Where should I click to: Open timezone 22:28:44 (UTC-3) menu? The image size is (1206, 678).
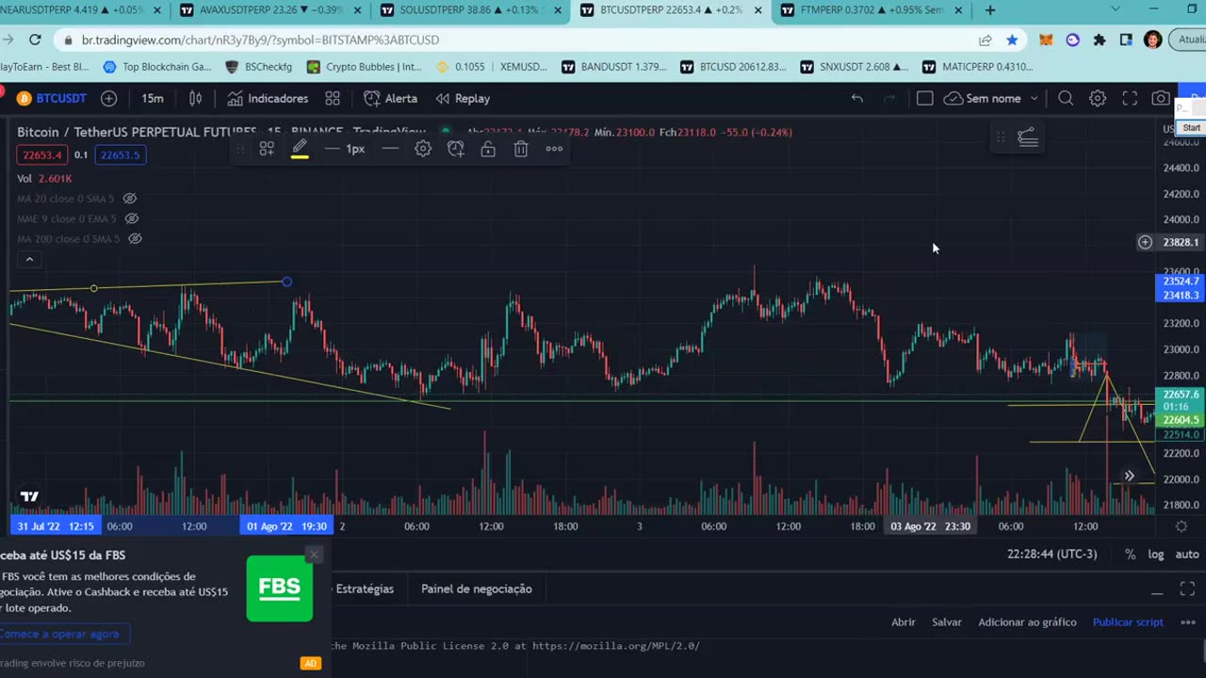[1051, 554]
